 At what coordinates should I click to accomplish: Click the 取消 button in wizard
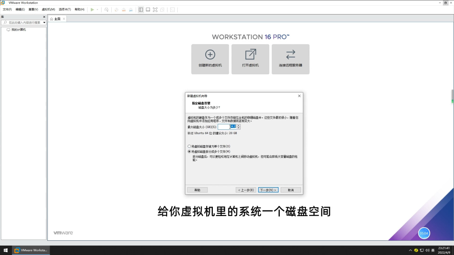pyautogui.click(x=290, y=190)
